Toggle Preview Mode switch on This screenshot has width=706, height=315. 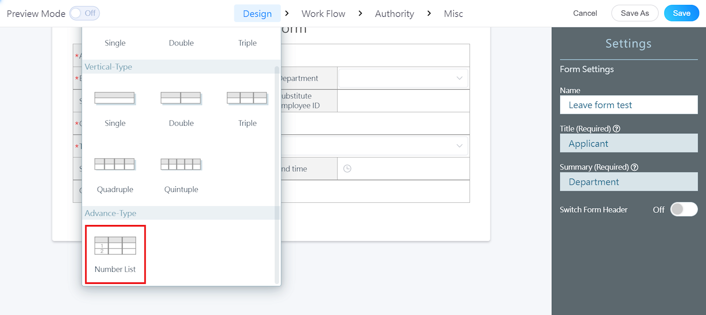click(84, 13)
